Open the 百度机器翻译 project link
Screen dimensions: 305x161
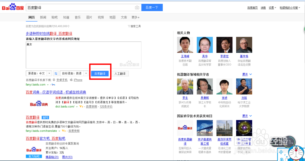[x=185, y=142]
